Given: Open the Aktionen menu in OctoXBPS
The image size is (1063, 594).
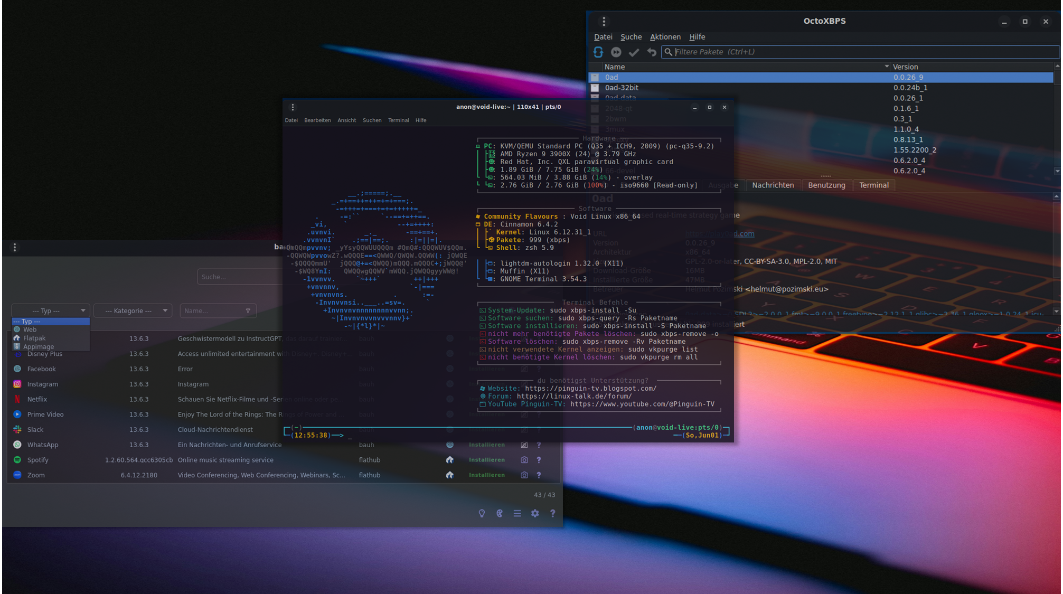Looking at the screenshot, I should pos(665,37).
